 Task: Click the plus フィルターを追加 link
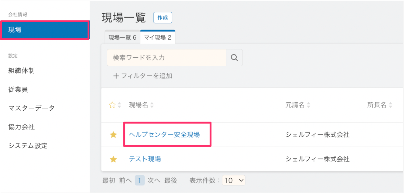click(x=143, y=76)
